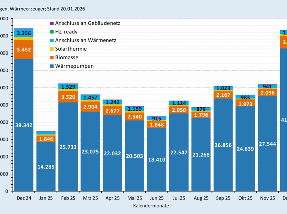This screenshot has width=287, height=214.
Task: Click the Dez 24 heat pump bar labeled 38.342
Action: point(24,125)
